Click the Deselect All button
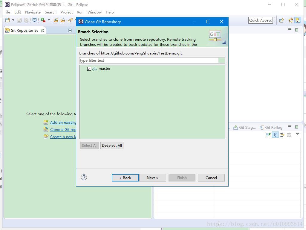This screenshot has height=230, width=306. [x=112, y=145]
